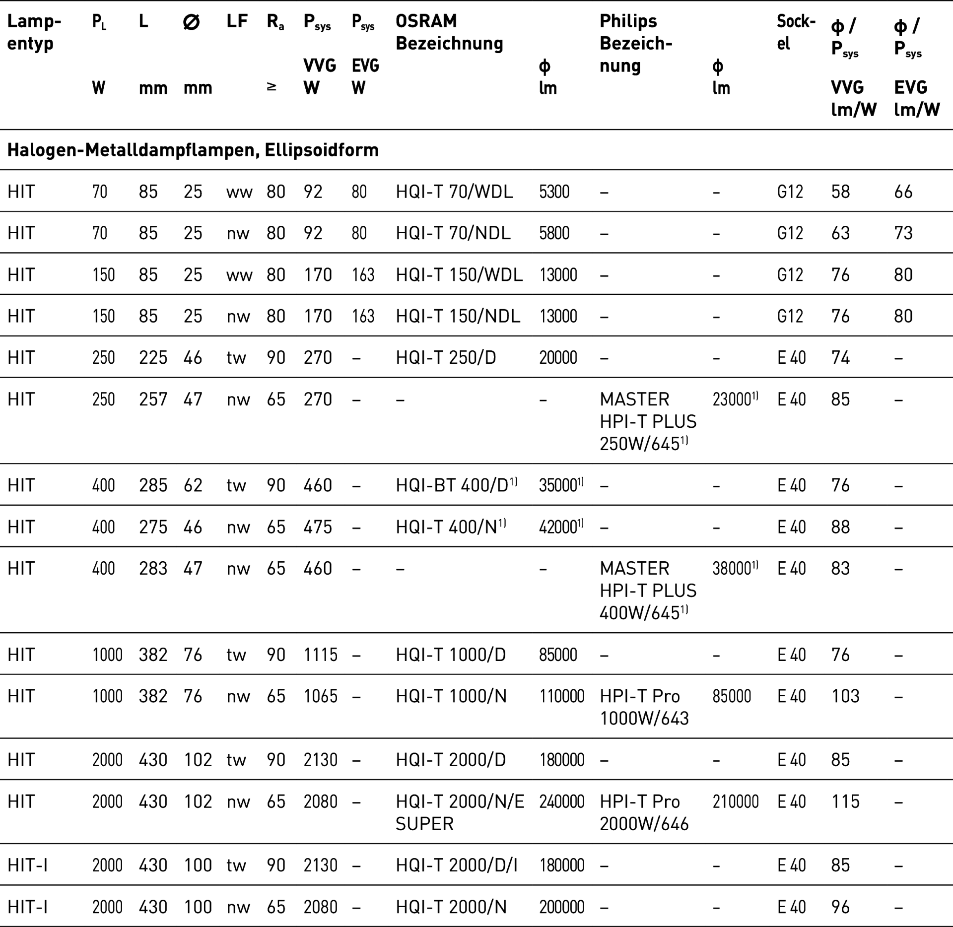This screenshot has width=953, height=927.
Task: Select lumen value '240000'
Action: (562, 801)
